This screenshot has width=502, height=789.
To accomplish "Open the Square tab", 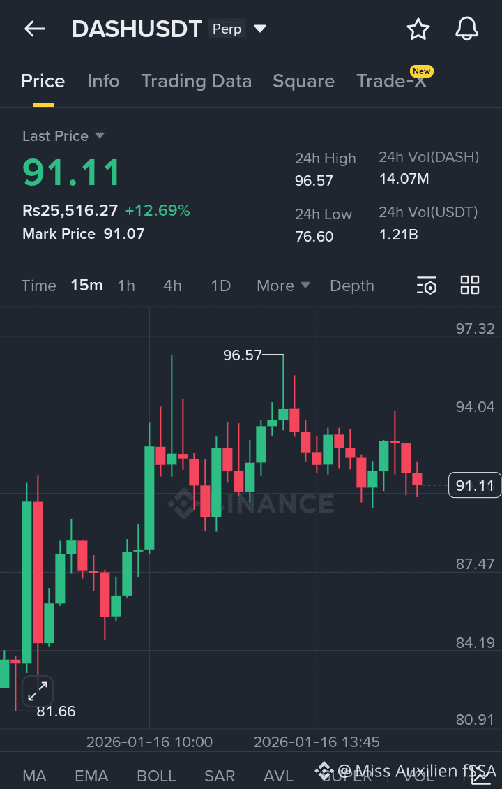I will click(x=303, y=81).
